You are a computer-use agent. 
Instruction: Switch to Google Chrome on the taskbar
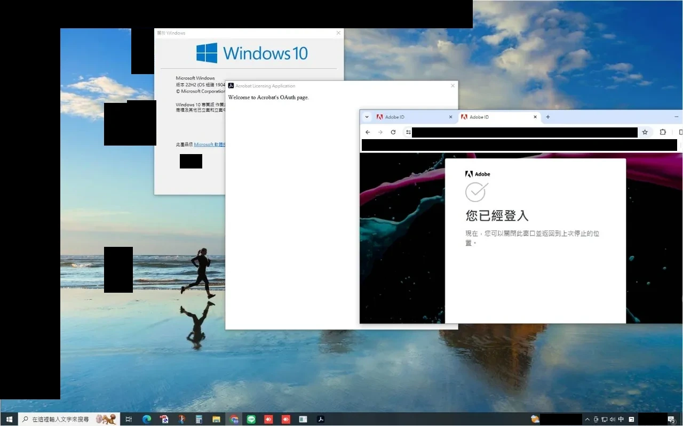tap(234, 420)
